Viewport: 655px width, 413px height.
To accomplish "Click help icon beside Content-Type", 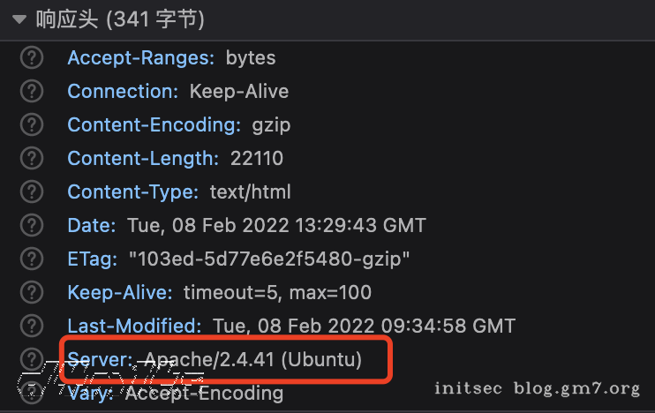I will point(33,192).
